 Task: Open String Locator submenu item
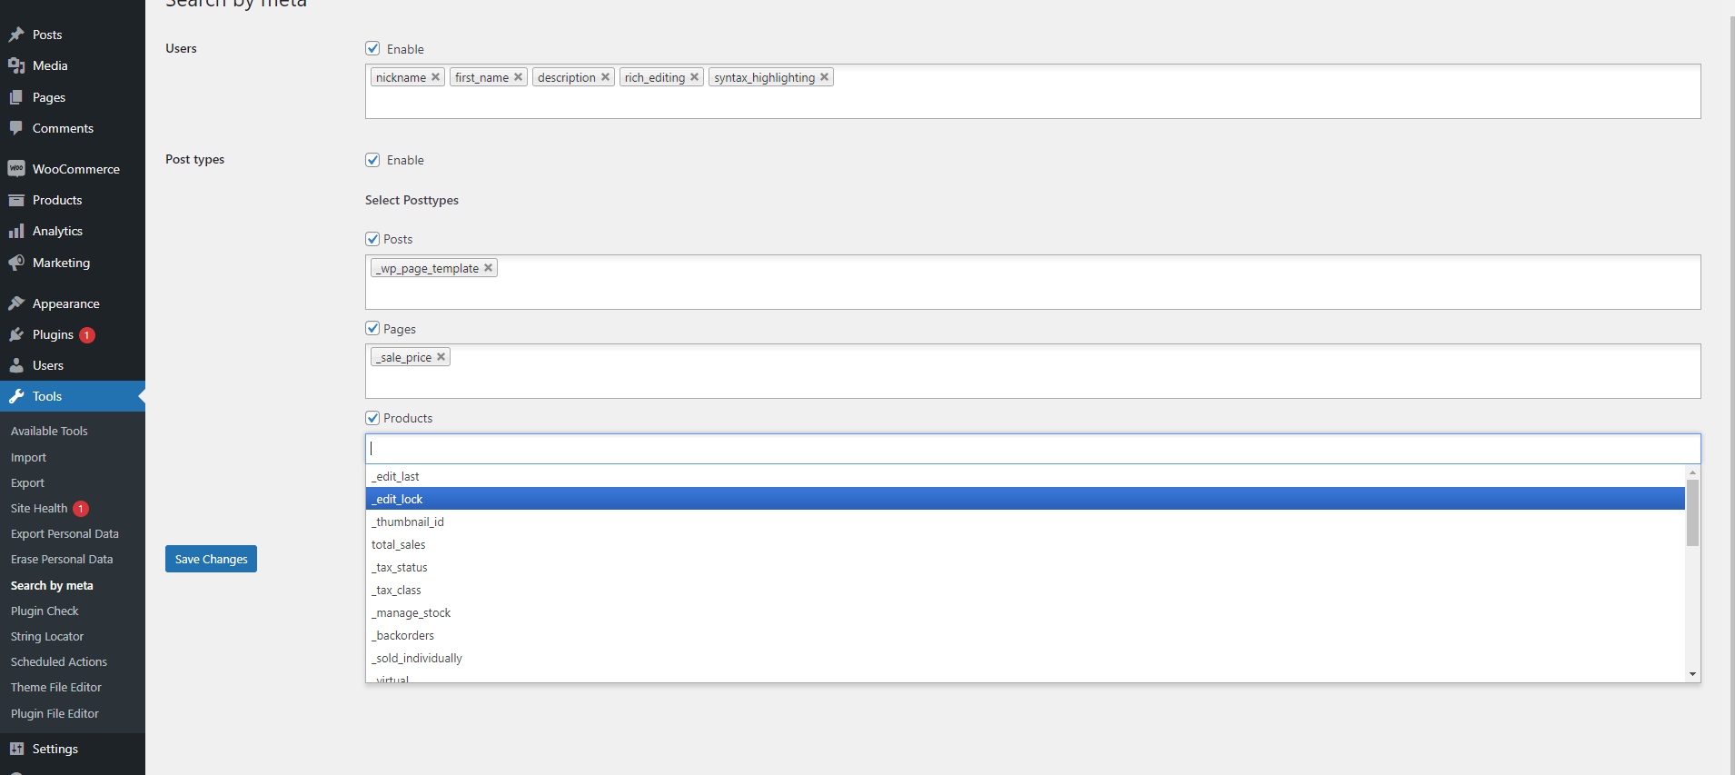click(47, 637)
